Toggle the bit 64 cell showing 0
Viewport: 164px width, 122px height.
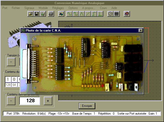14,79
